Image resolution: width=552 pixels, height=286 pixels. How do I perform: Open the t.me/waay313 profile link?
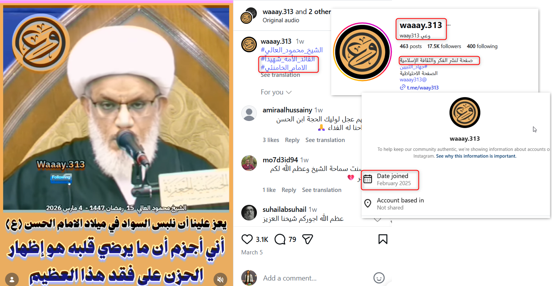[419, 88]
